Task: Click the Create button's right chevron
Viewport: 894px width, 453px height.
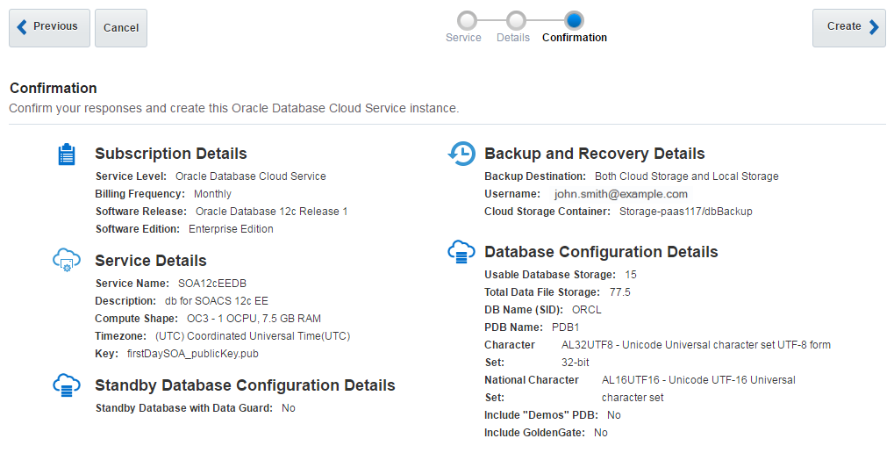Action: click(x=873, y=27)
